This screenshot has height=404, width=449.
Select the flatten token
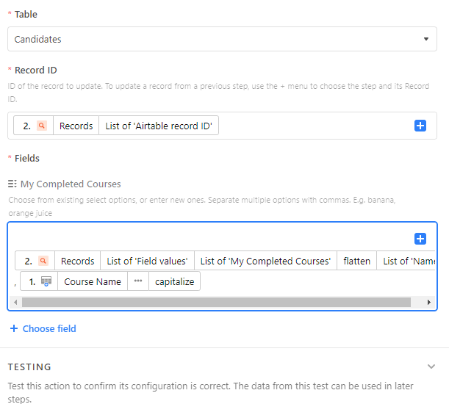tap(357, 261)
